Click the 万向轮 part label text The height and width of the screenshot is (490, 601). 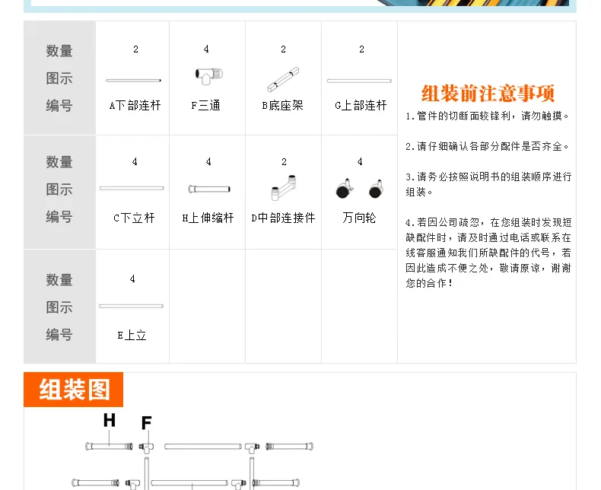click(x=359, y=218)
